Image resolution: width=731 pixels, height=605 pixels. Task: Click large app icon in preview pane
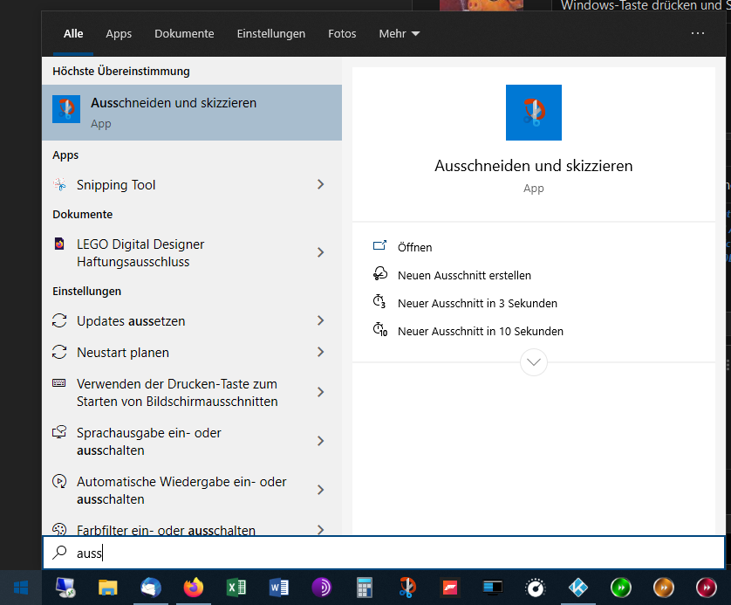click(534, 113)
